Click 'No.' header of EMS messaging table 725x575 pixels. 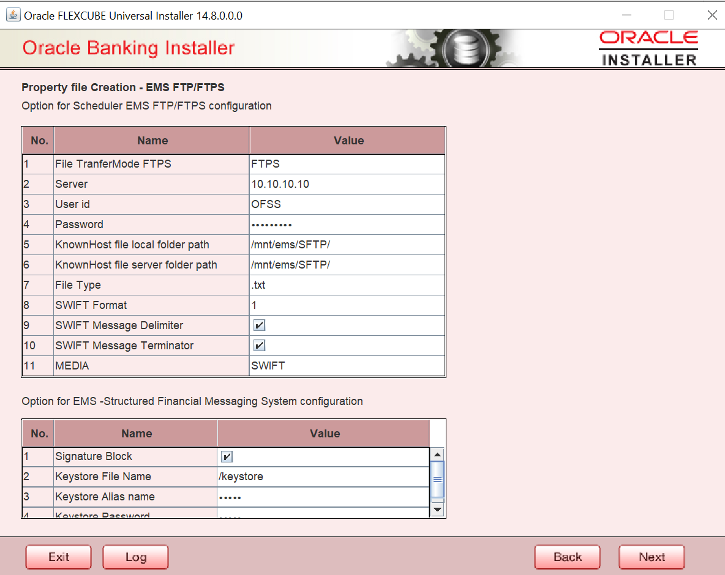[x=39, y=434]
